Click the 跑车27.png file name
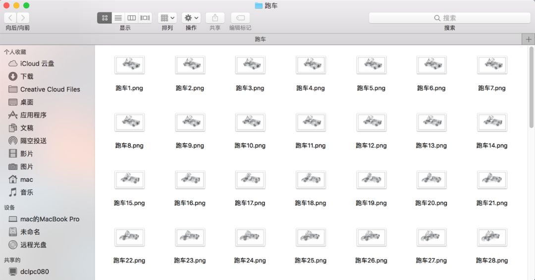 pos(431,261)
